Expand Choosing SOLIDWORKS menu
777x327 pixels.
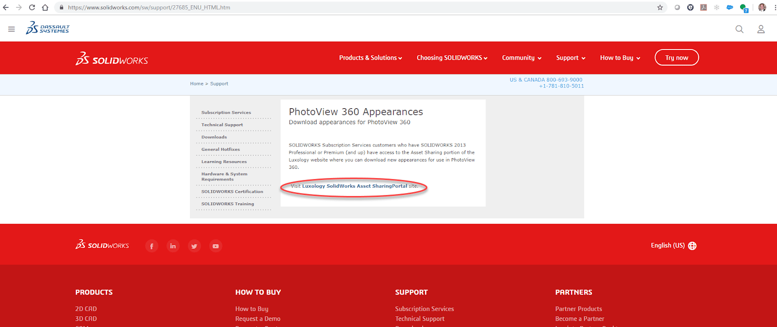pyautogui.click(x=452, y=58)
